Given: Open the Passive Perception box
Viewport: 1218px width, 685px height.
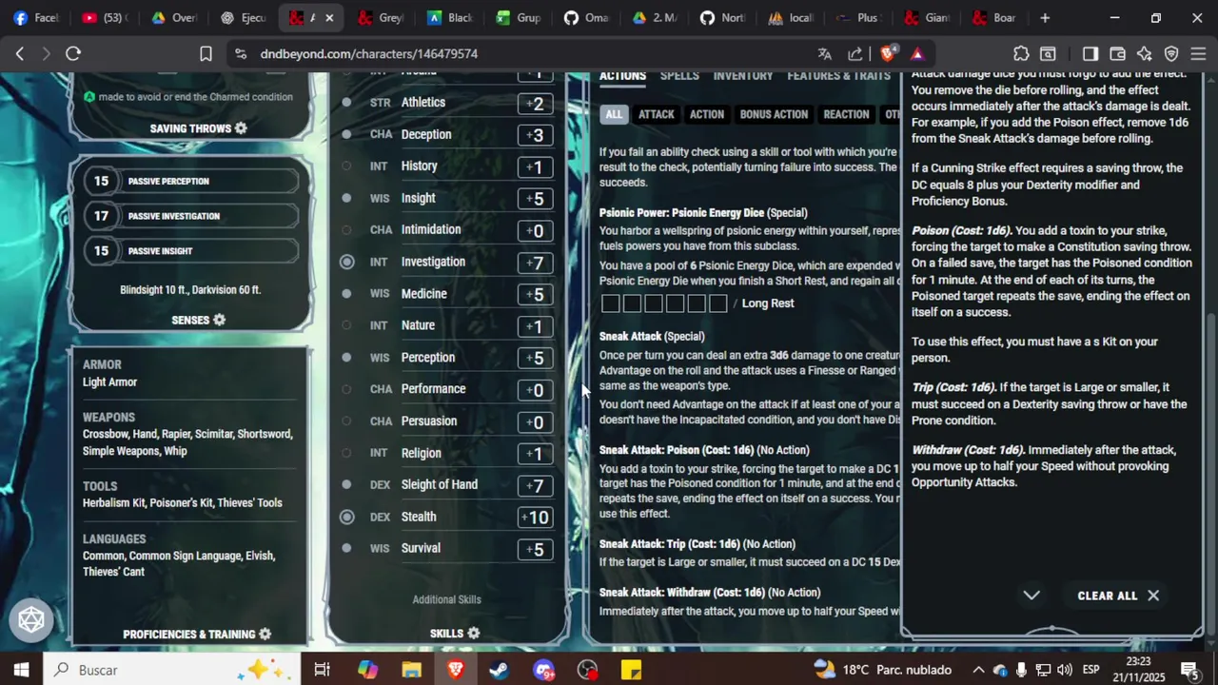Looking at the screenshot, I should point(191,181).
